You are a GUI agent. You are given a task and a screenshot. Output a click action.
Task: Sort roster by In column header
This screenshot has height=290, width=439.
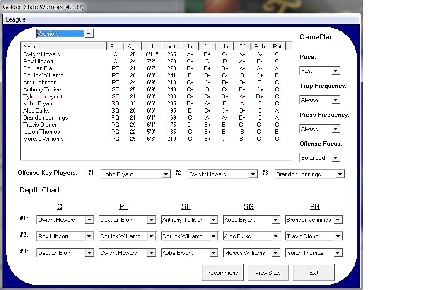[x=190, y=46]
